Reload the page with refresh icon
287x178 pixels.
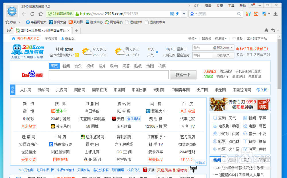[x=32, y=14]
